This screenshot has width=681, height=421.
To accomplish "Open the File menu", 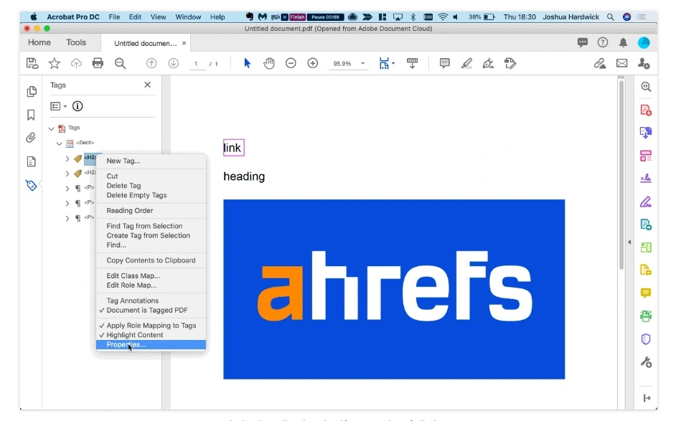I will point(114,17).
